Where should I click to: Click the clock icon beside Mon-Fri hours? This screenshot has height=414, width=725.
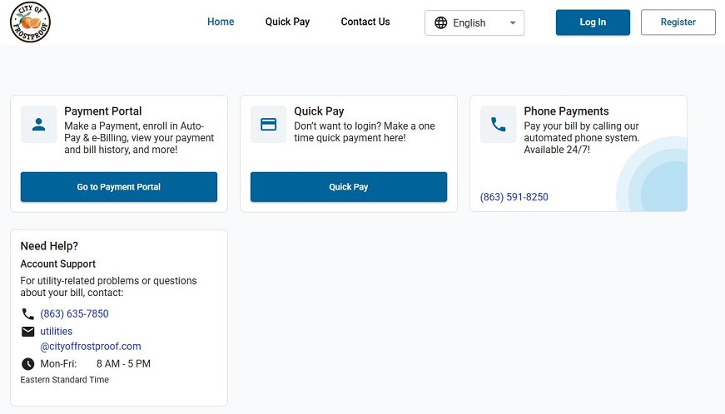coord(28,364)
